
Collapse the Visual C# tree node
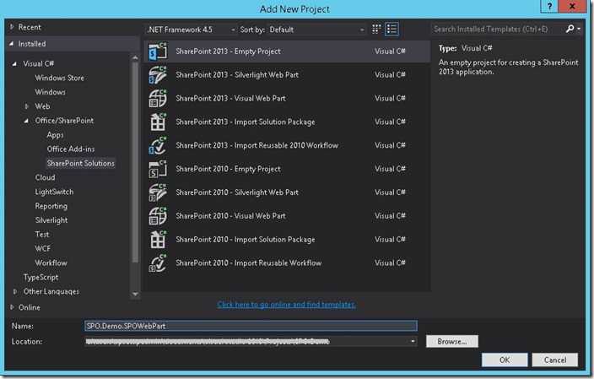click(14, 63)
